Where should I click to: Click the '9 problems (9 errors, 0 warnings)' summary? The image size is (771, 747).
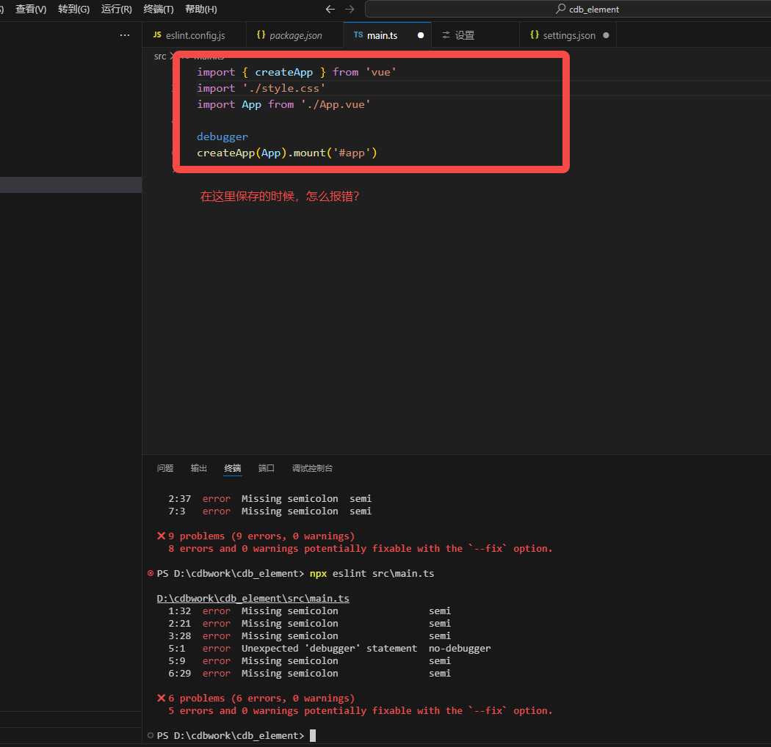point(261,536)
